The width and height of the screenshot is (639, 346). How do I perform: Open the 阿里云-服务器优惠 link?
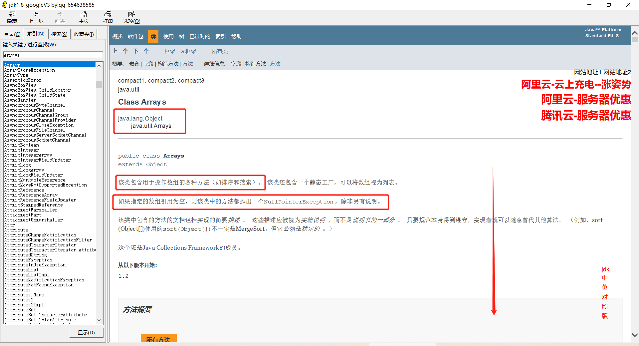(x=586, y=100)
